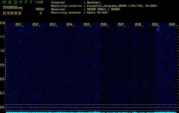The image size is (179, 113).
Task: Click the kHz axis unit label
Action: tap(3, 23)
